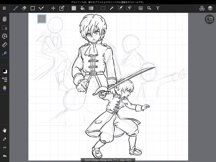Select the selection eraser tool
The image size is (216, 162).
[x=129, y=8]
